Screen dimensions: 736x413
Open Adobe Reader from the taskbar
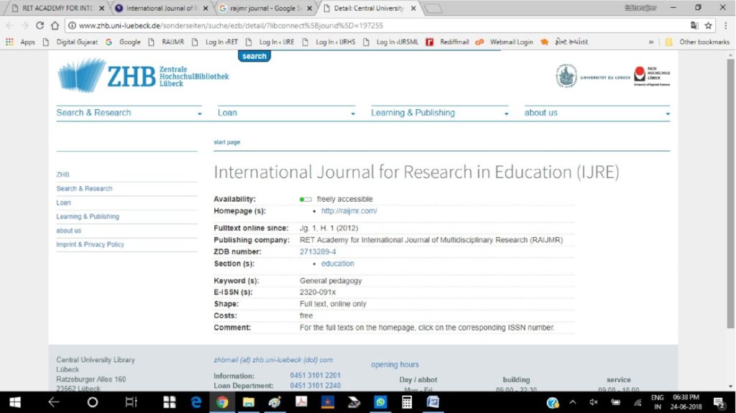301,402
